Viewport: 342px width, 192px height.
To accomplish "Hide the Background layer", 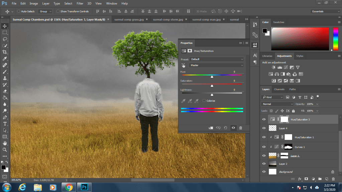I will (x=264, y=172).
